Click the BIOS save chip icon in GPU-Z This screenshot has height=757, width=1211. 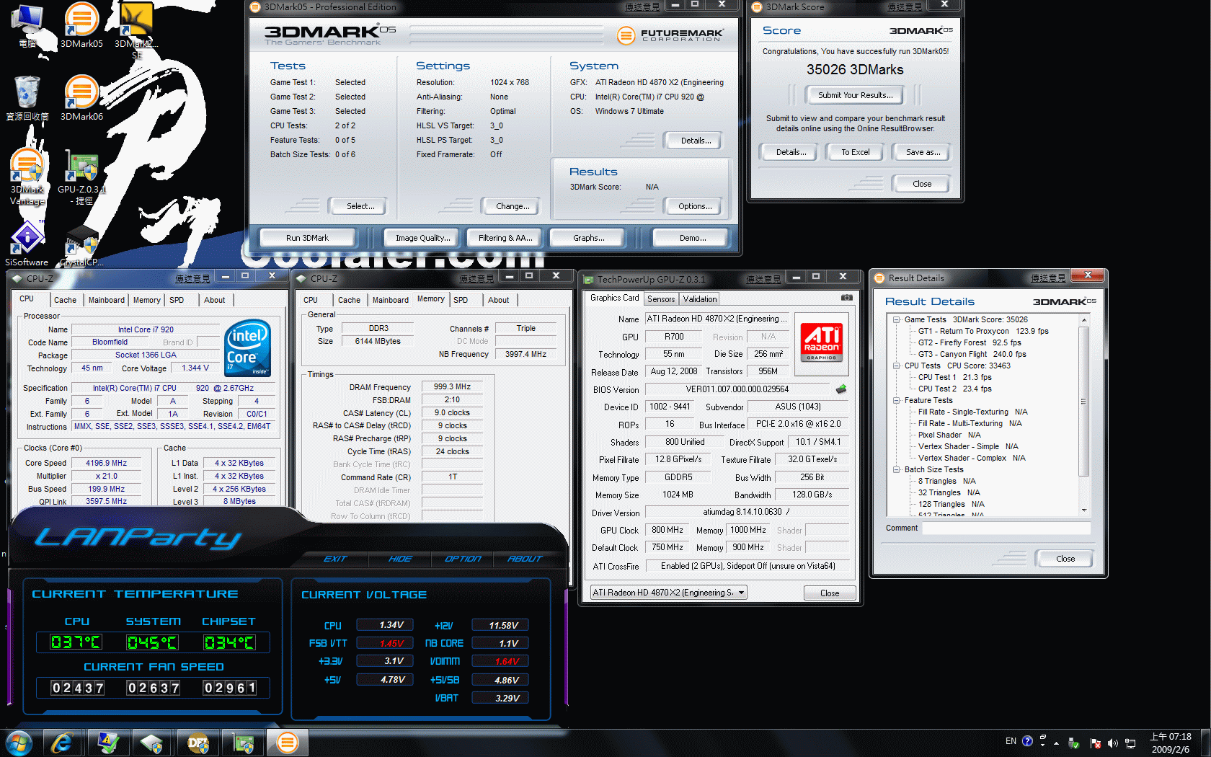pos(841,389)
